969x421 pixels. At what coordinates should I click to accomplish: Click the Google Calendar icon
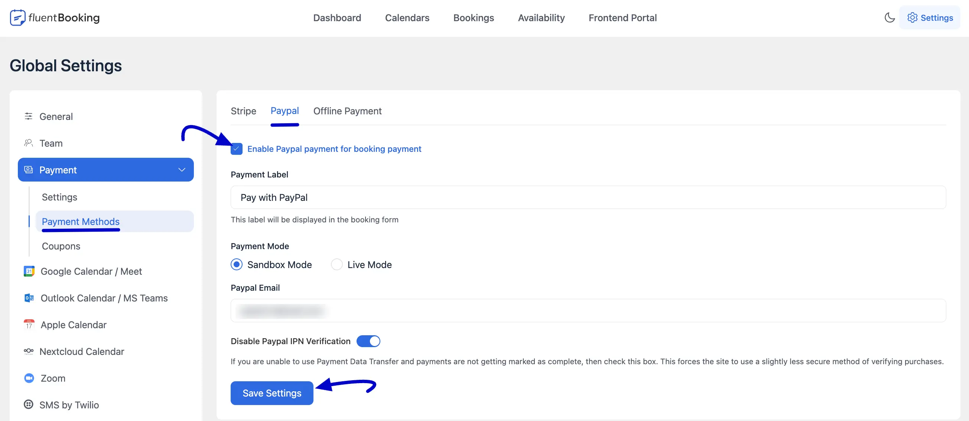pyautogui.click(x=29, y=271)
